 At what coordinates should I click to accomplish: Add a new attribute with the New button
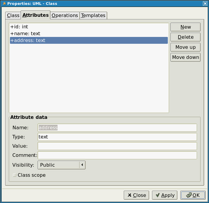click(185, 27)
